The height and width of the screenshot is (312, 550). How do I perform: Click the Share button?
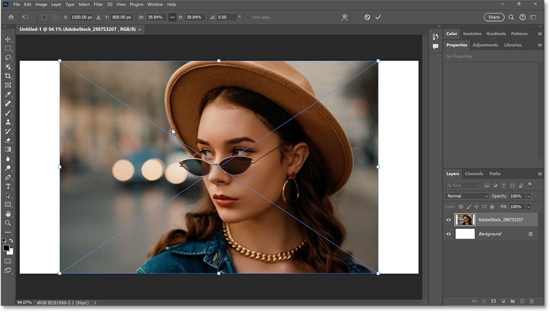point(492,16)
